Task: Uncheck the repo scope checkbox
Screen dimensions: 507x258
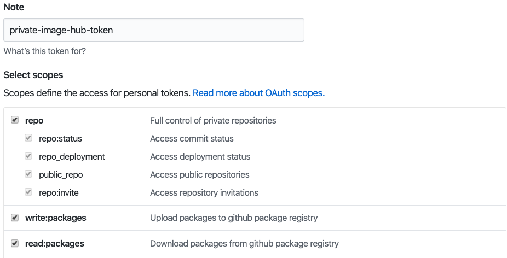Action: click(15, 120)
